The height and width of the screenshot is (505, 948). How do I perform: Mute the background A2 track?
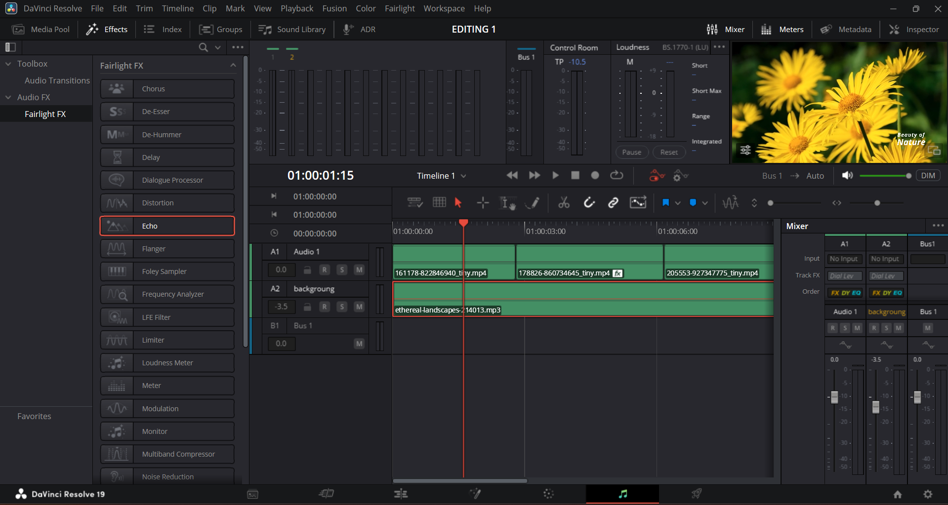point(359,307)
